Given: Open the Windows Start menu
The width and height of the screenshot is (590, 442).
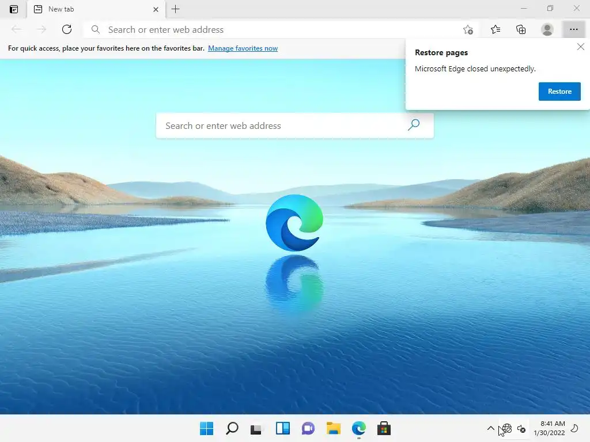Looking at the screenshot, I should [207, 428].
